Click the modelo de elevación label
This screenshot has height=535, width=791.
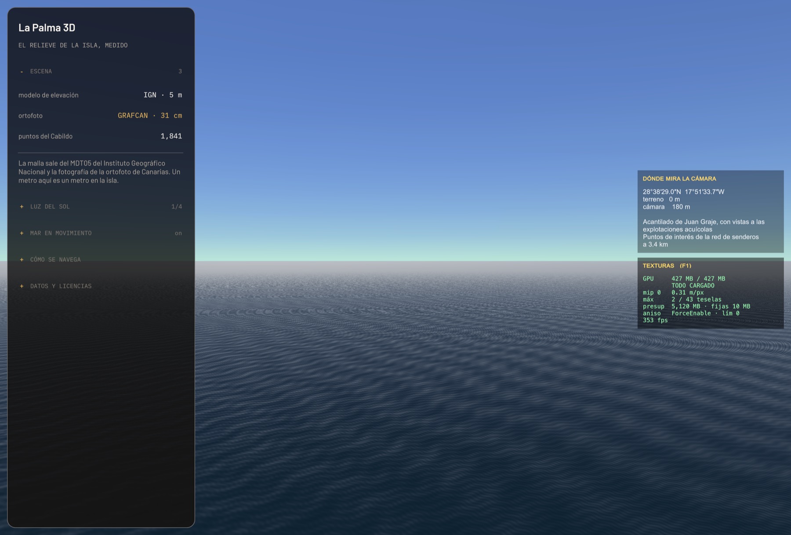coord(48,95)
